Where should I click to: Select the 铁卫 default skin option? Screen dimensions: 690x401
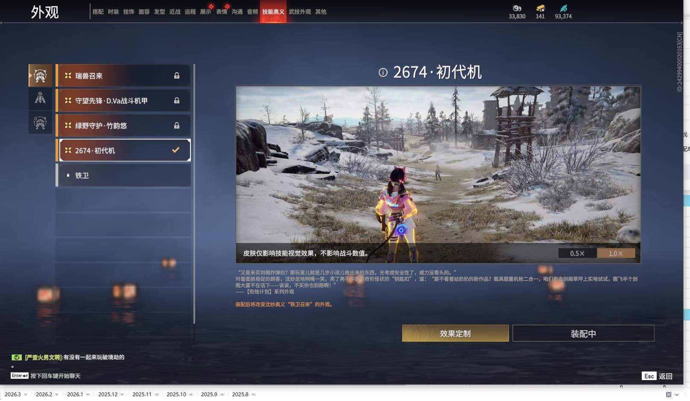(x=123, y=176)
